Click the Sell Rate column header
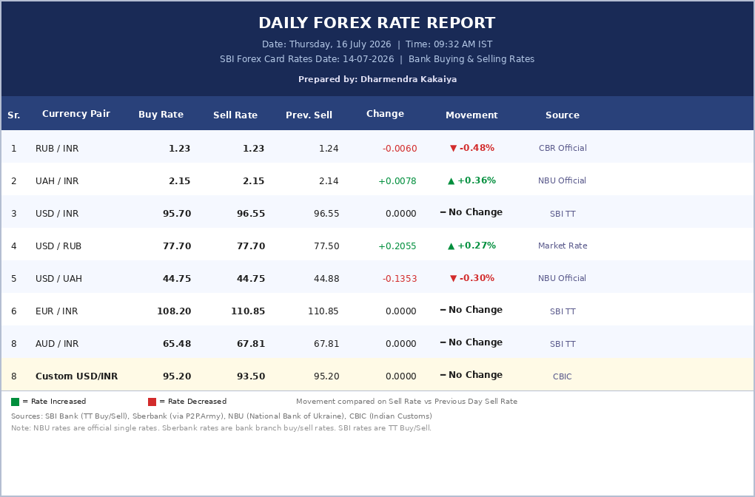The width and height of the screenshot is (755, 497). pyautogui.click(x=235, y=115)
